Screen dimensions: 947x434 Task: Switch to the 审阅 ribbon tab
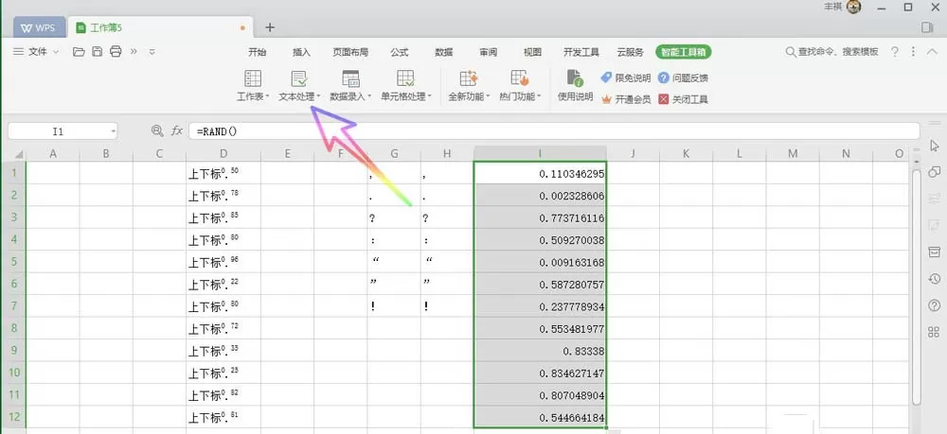[488, 52]
